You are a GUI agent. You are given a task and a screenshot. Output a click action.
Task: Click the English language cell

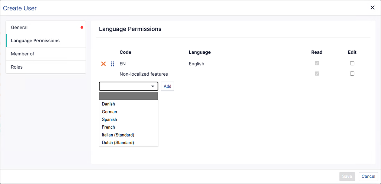[196, 64]
